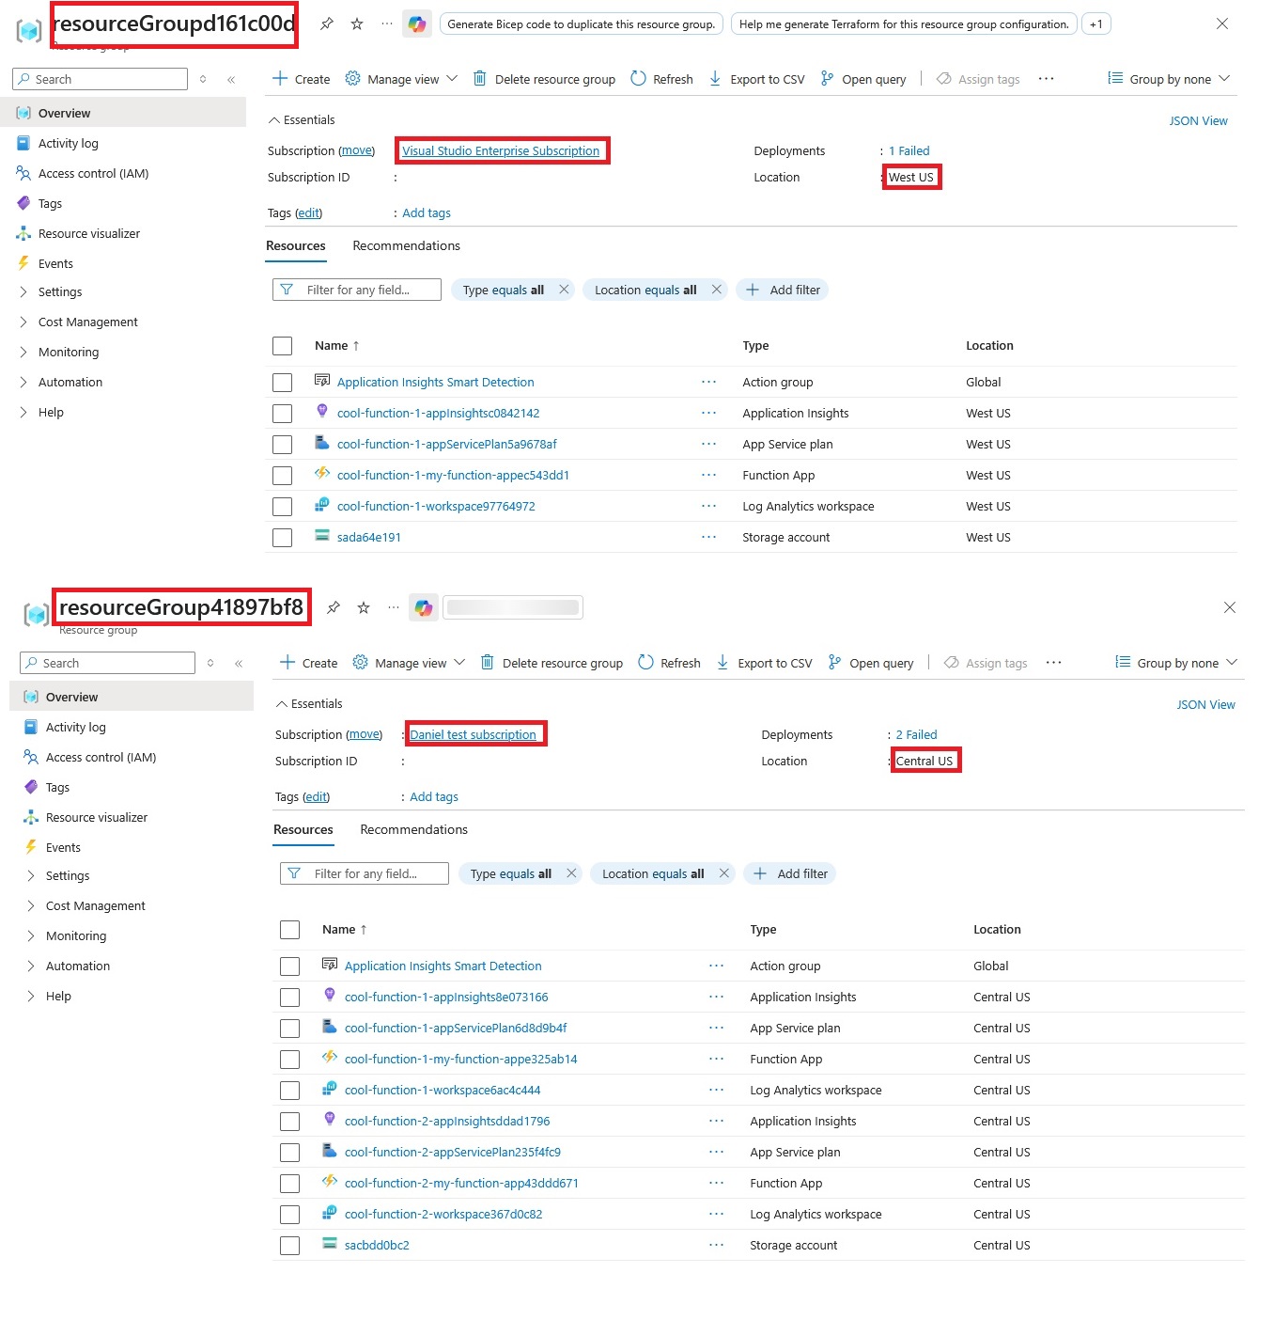
Task: Click the 1 Failed deployments link
Action: pyautogui.click(x=909, y=150)
